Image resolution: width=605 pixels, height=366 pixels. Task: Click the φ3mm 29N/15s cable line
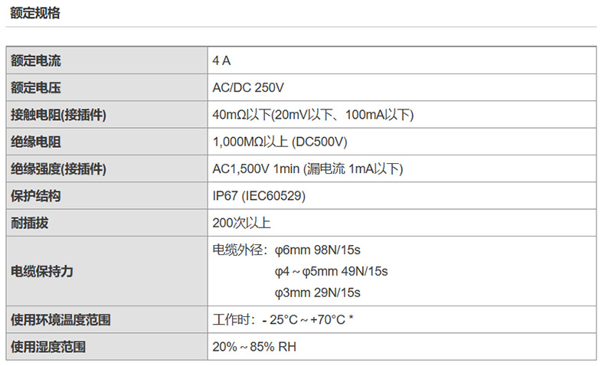pyautogui.click(x=317, y=292)
